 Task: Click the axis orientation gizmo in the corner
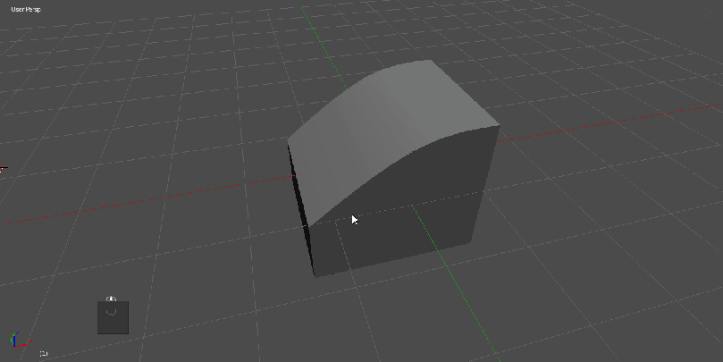tap(16, 341)
